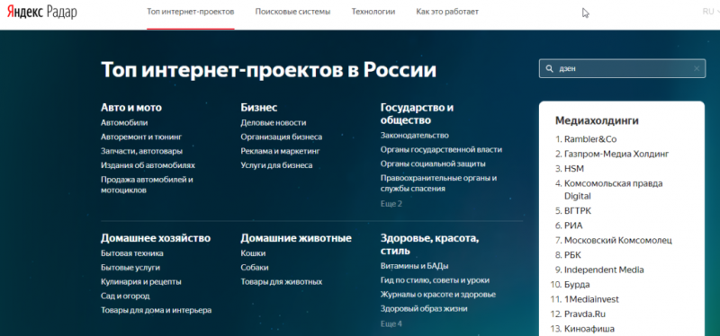Open Здоровье, красота, стиль category heading
This screenshot has width=720, height=336.
[430, 244]
